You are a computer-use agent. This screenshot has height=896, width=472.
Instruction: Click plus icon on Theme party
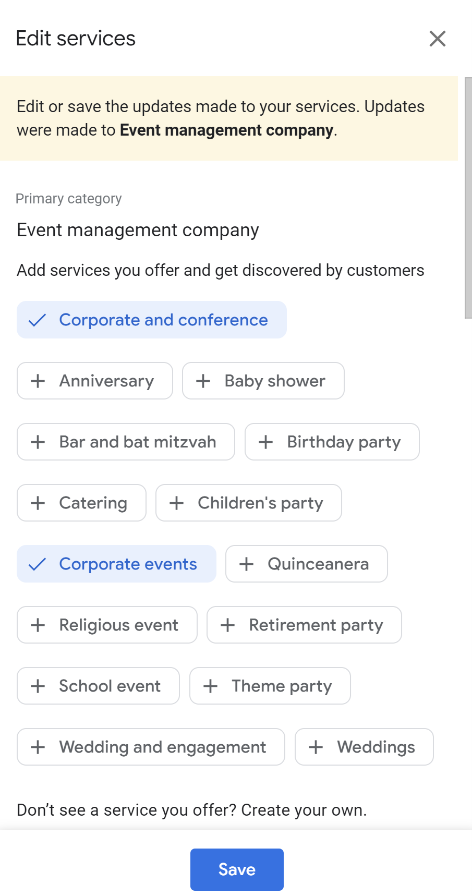210,686
